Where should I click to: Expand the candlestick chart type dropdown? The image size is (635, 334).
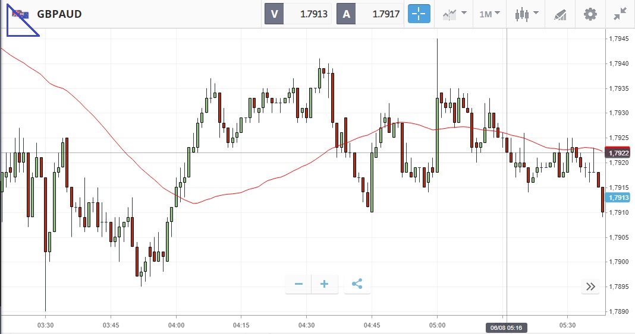click(527, 14)
